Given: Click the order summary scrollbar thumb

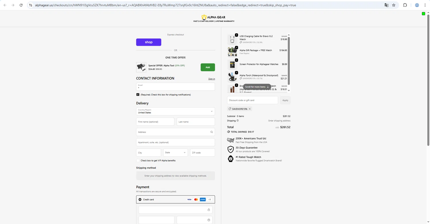Looking at the screenshot, I should pyautogui.click(x=289, y=61).
